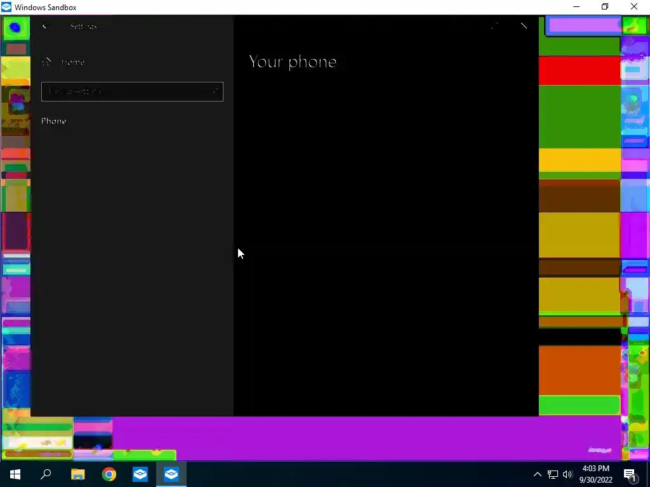Launch File Explorer from taskbar
Screen dimensions: 650x487
pos(77,474)
